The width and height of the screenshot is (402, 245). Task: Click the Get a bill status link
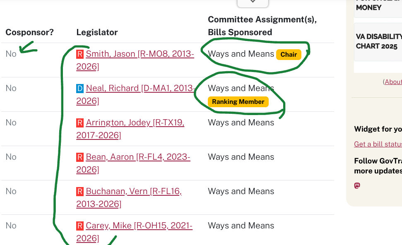tap(378, 144)
